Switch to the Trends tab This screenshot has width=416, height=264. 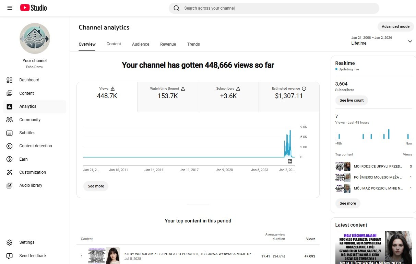tap(193, 44)
